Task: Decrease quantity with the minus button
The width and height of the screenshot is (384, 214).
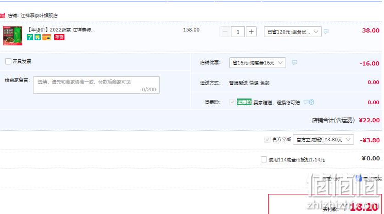Action: pos(225,32)
